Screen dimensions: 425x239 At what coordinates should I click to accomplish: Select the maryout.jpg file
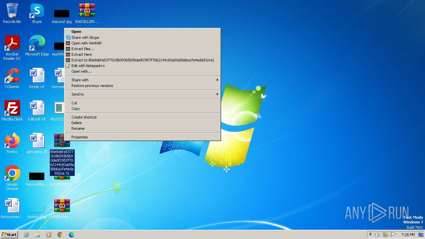(62, 16)
